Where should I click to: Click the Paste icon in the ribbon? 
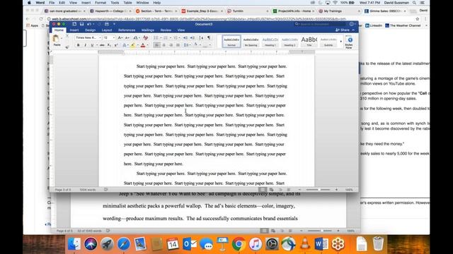(56, 40)
